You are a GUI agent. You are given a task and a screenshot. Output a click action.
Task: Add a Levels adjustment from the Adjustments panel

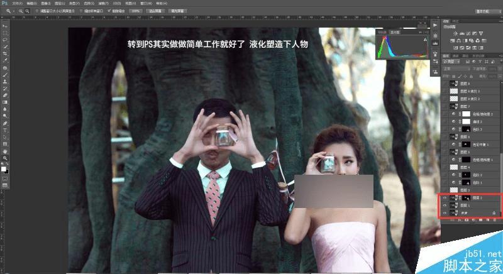point(462,33)
